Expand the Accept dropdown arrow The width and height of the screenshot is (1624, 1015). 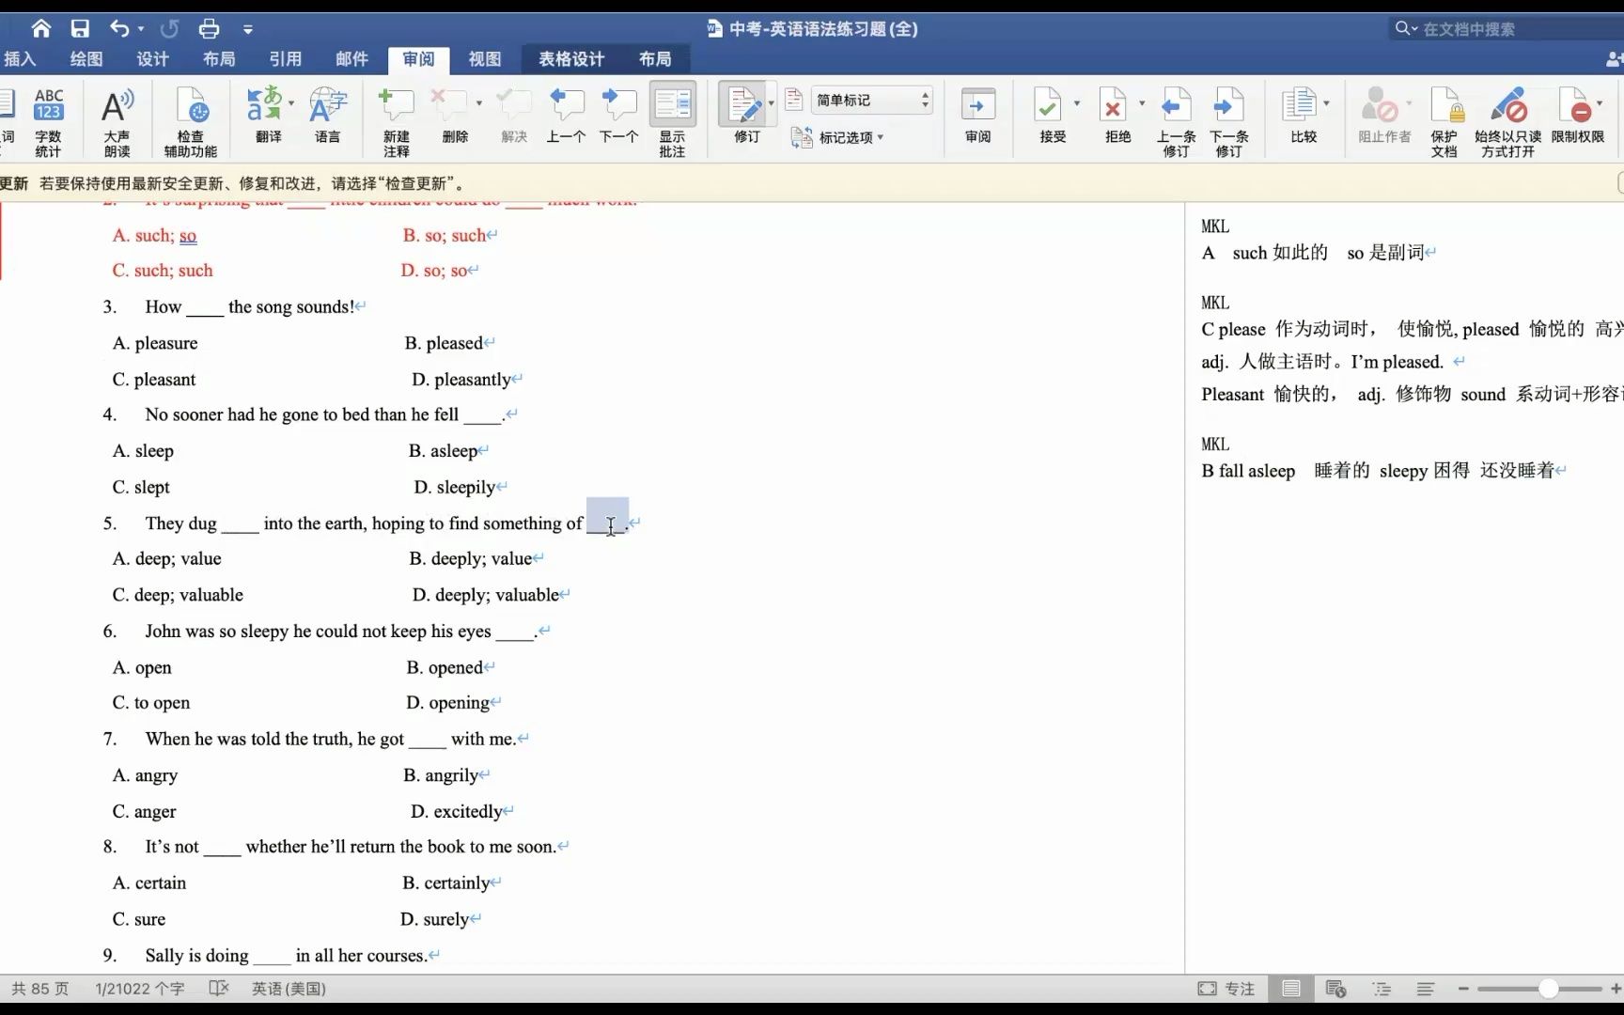(x=1077, y=103)
